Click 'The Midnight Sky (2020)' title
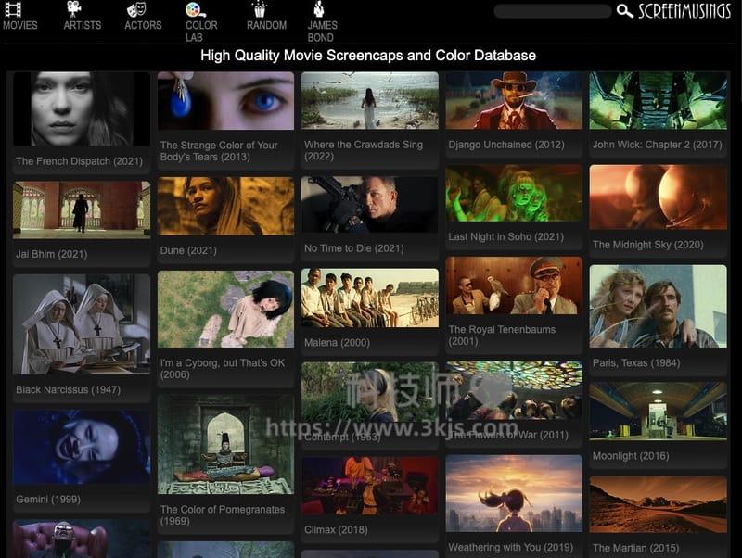Viewport: 742px width, 558px height. pyautogui.click(x=647, y=245)
